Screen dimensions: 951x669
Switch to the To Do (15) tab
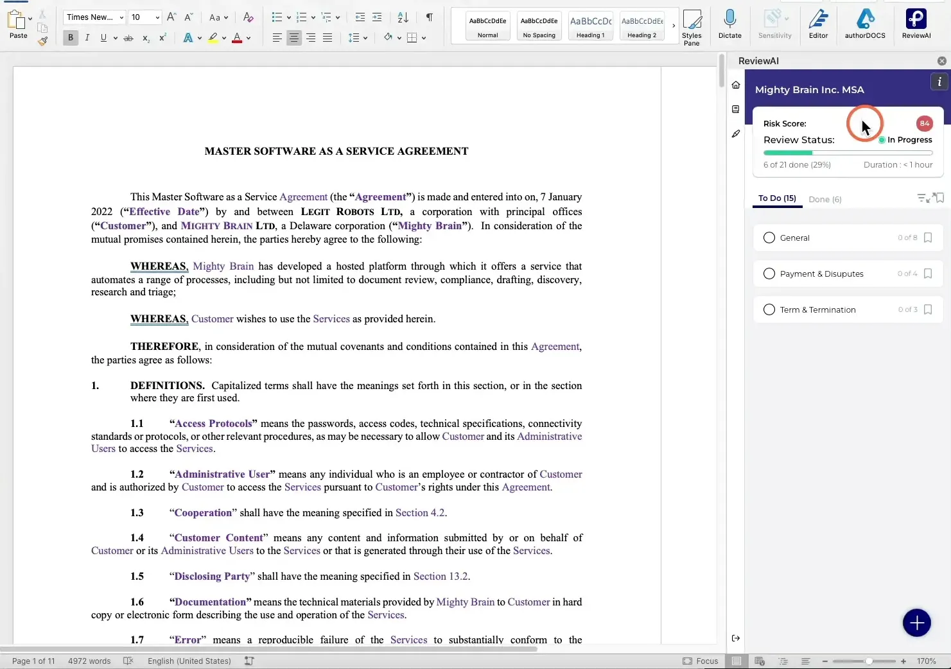tap(777, 198)
